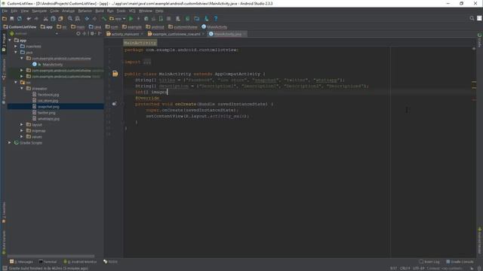Screen dimensions: 483x271
Task: Click the MainActivity breadcrumb in navigation bar
Action: click(x=214, y=27)
